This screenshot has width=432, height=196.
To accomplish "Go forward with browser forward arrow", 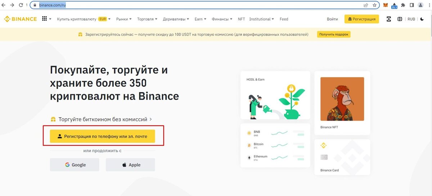I will coord(12,5).
